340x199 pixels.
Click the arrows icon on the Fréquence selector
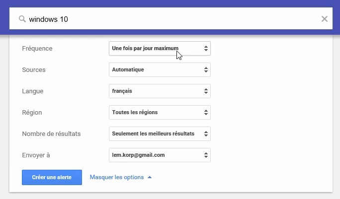coord(206,49)
